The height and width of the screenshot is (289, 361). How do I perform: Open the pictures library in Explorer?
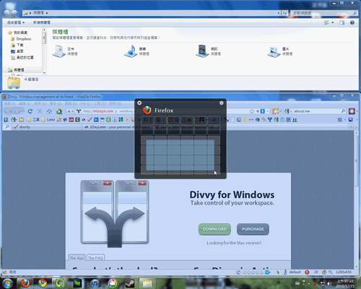tap(280, 51)
